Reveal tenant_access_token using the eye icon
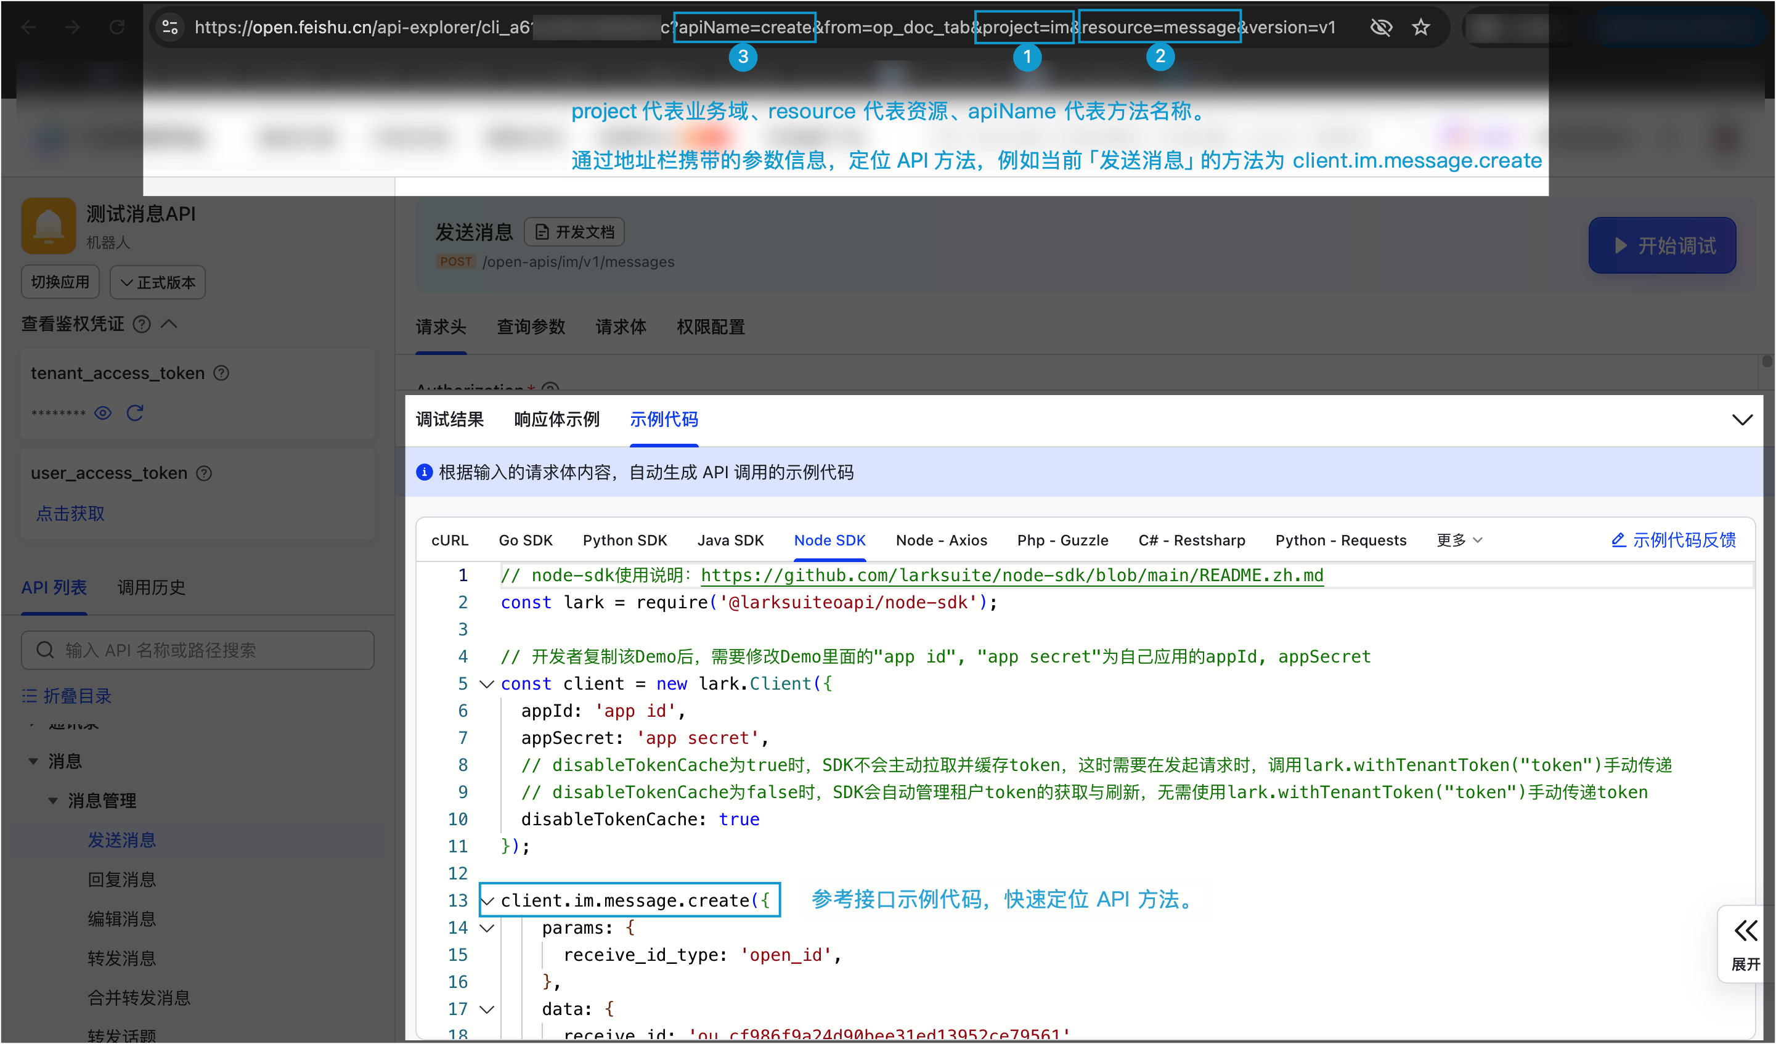 (103, 413)
